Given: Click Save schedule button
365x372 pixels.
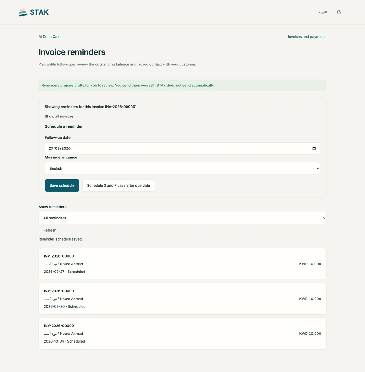Looking at the screenshot, I should pos(62,185).
